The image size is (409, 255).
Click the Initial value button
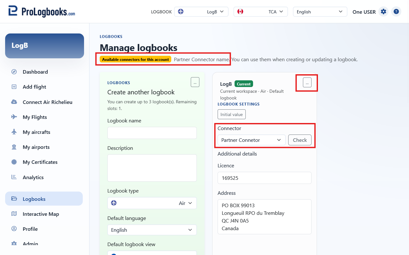click(232, 114)
